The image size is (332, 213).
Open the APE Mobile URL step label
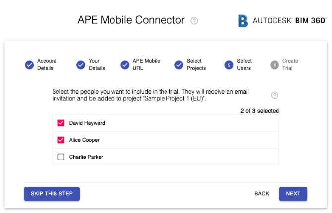tap(146, 64)
